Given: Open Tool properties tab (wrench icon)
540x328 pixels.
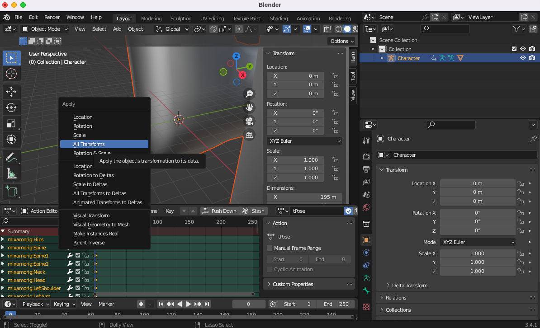Looking at the screenshot, I should [x=366, y=140].
